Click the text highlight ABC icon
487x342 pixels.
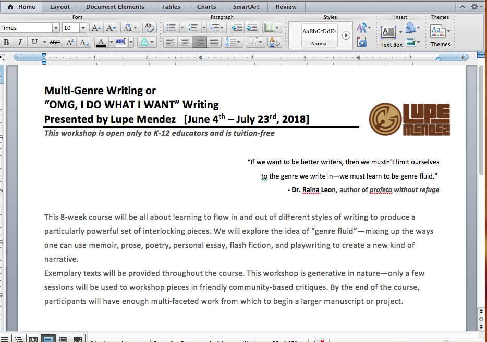pyautogui.click(x=121, y=42)
